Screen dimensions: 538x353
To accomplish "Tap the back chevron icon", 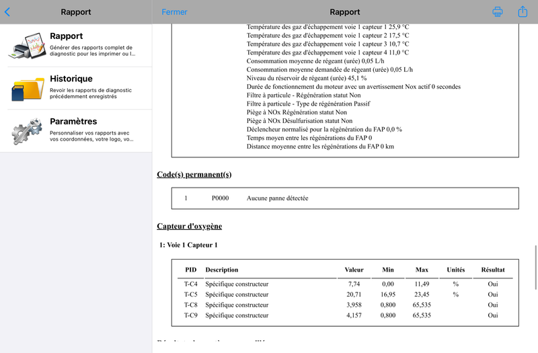I will click(7, 12).
